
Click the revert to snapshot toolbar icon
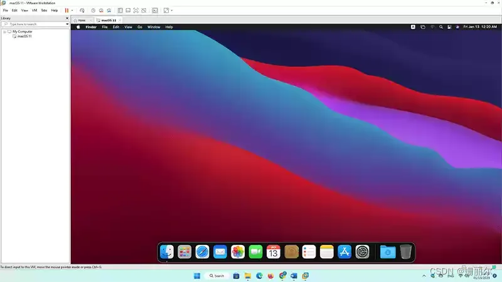point(101,11)
